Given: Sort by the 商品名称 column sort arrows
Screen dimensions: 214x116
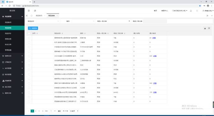Looking at the screenshot, I should [62, 33].
